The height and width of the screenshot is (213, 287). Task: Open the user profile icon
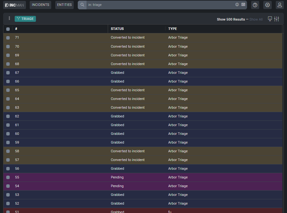tap(280, 5)
